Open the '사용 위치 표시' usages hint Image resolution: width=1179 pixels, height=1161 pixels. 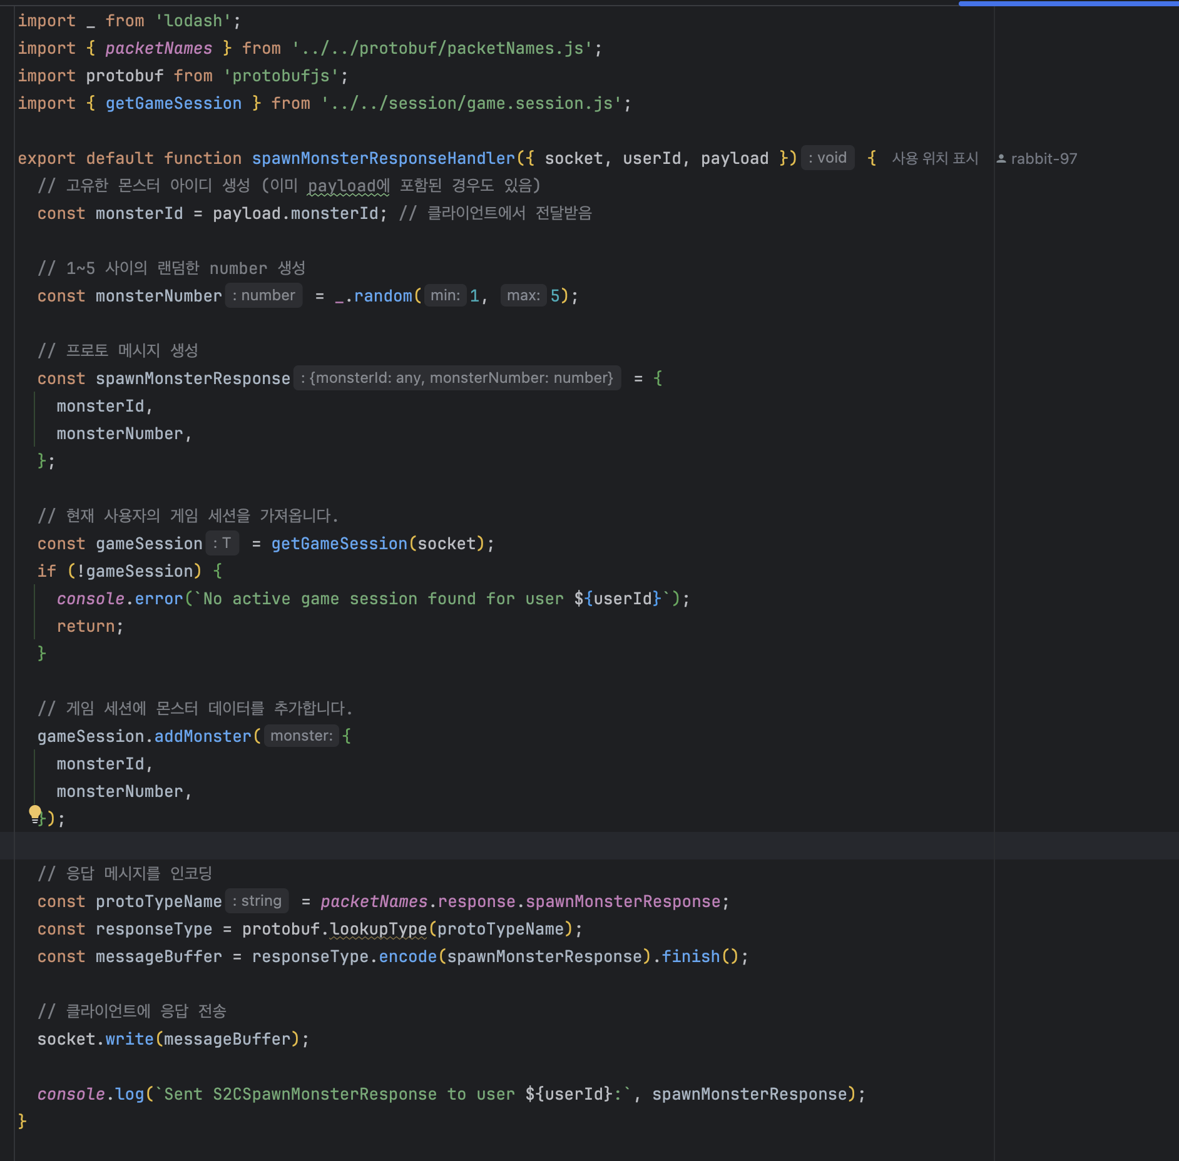point(935,158)
